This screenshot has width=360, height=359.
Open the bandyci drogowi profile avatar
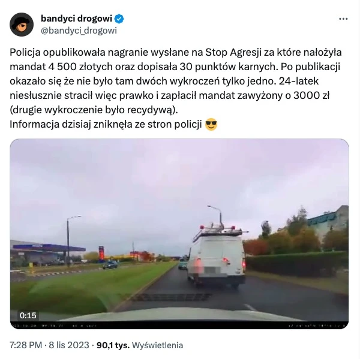[22, 25]
